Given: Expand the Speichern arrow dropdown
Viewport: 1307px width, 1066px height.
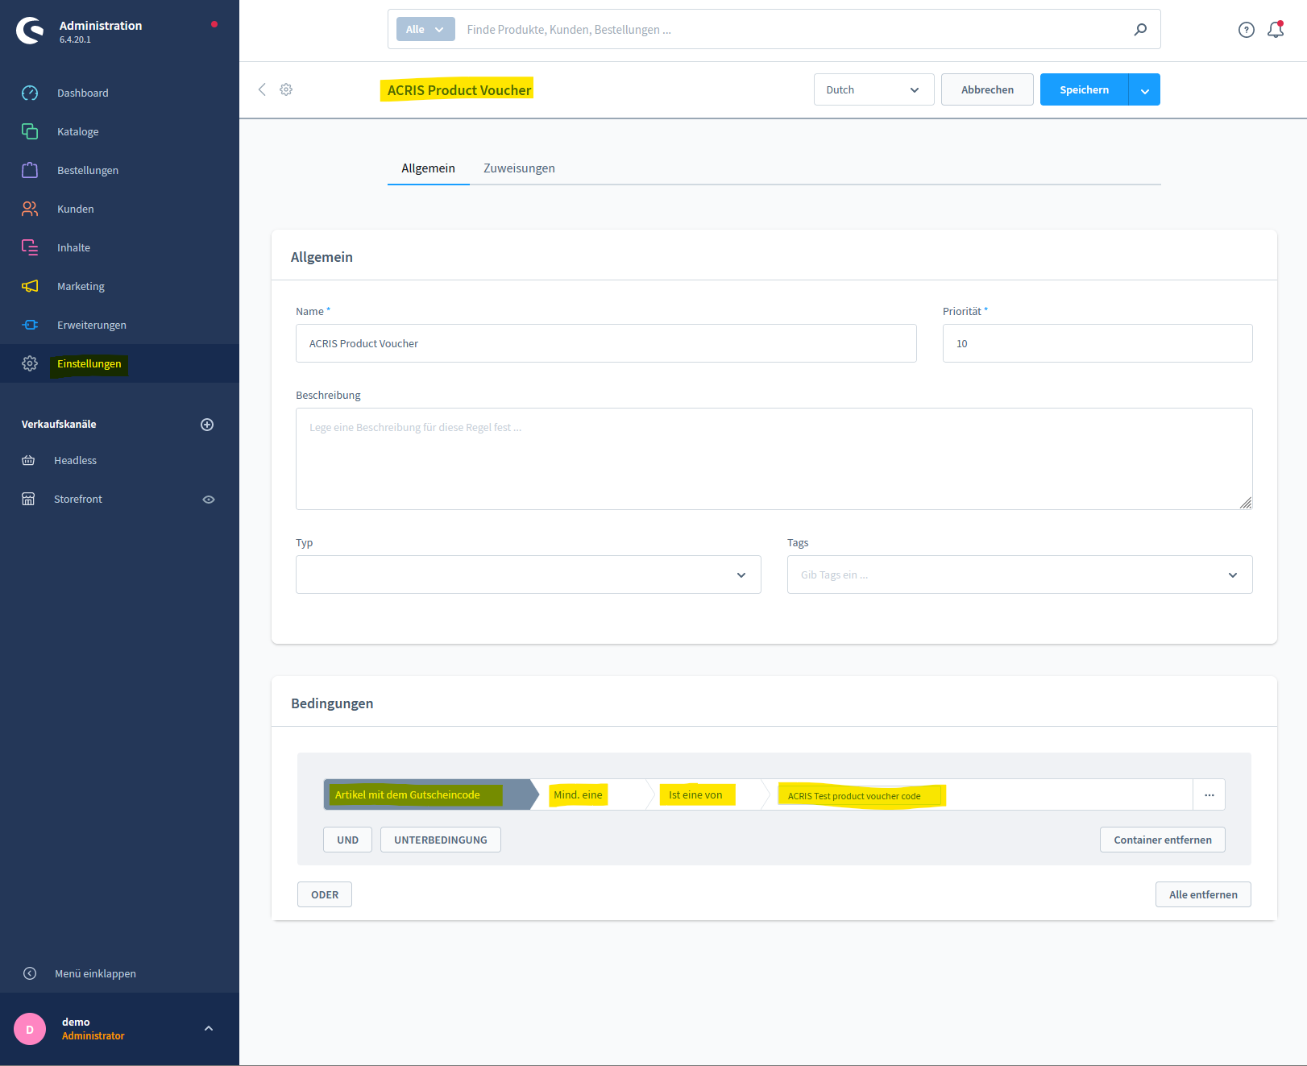Looking at the screenshot, I should tap(1145, 89).
